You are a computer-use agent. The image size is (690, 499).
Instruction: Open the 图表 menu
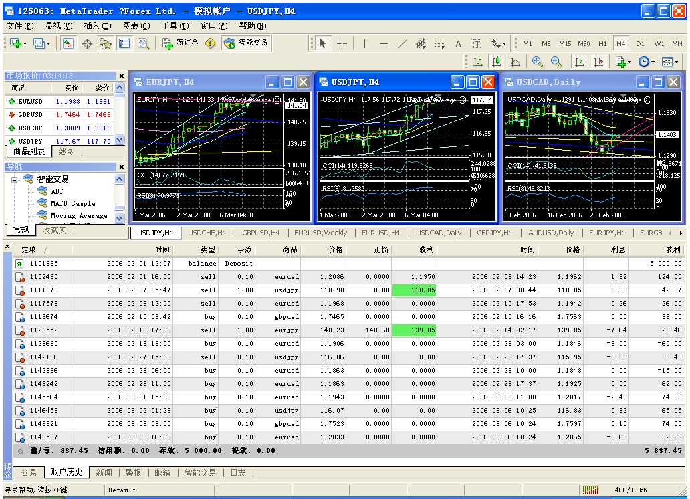pyautogui.click(x=136, y=26)
